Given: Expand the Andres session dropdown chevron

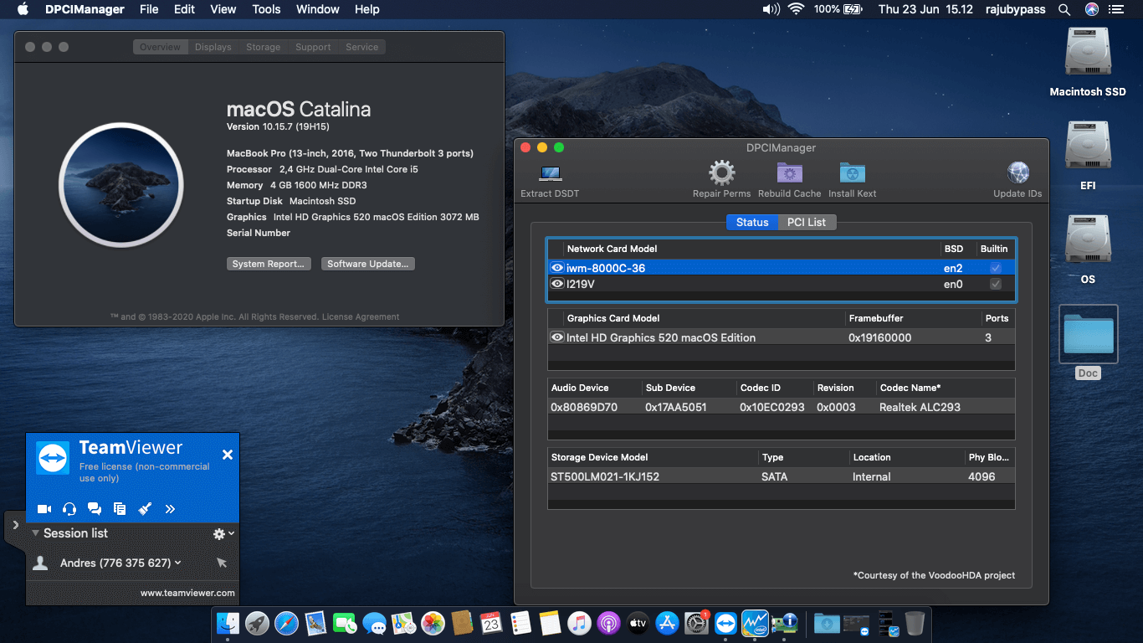Looking at the screenshot, I should tap(178, 563).
